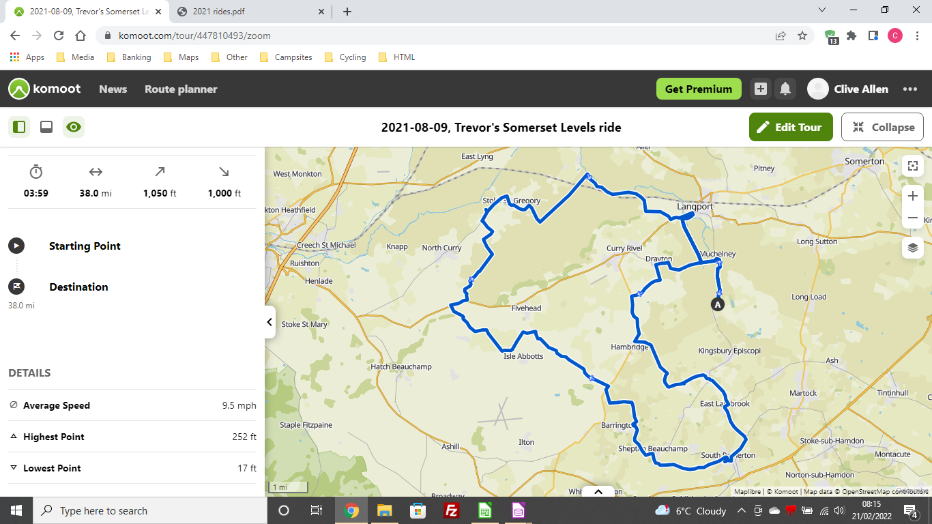The width and height of the screenshot is (932, 524).
Task: Click the plus create icon in header
Action: (761, 89)
